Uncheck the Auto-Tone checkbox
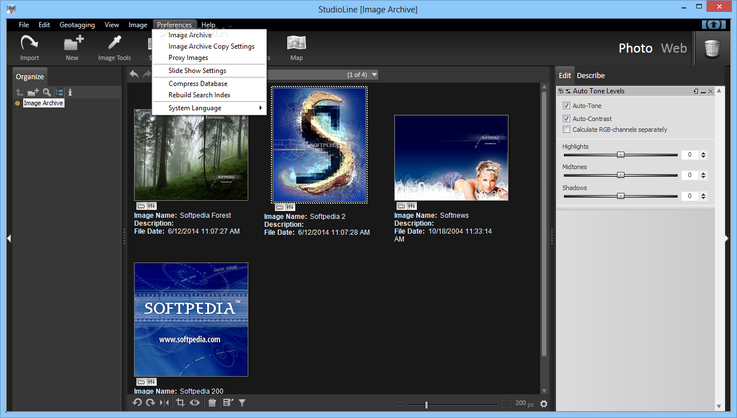The image size is (737, 418). [x=566, y=106]
